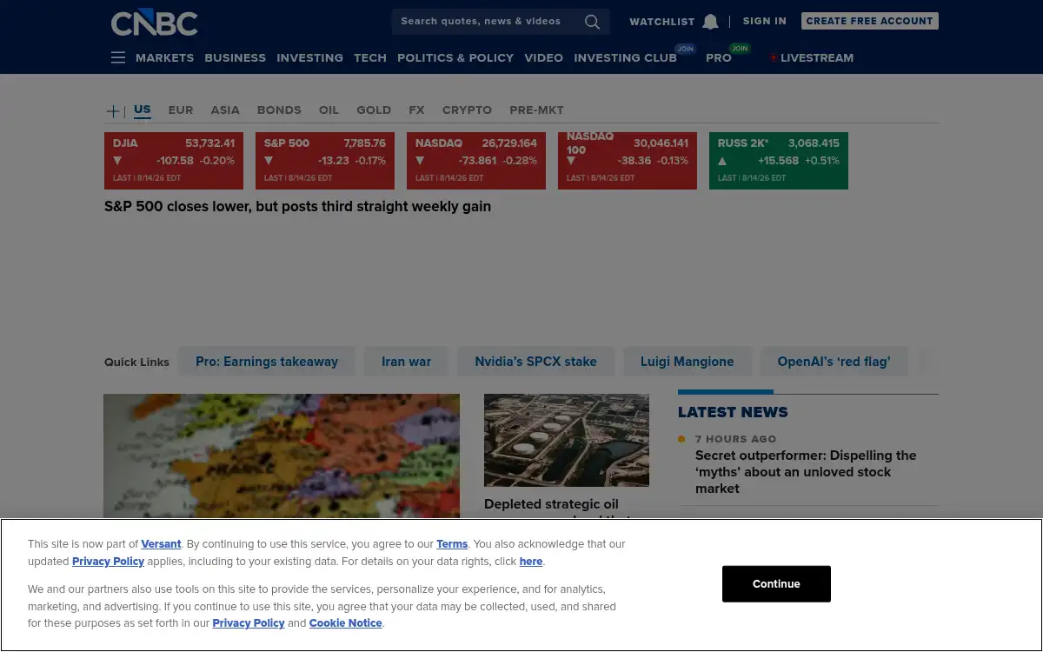Click the LATEST NEWS heading
This screenshot has width=1043, height=652.
coord(733,412)
